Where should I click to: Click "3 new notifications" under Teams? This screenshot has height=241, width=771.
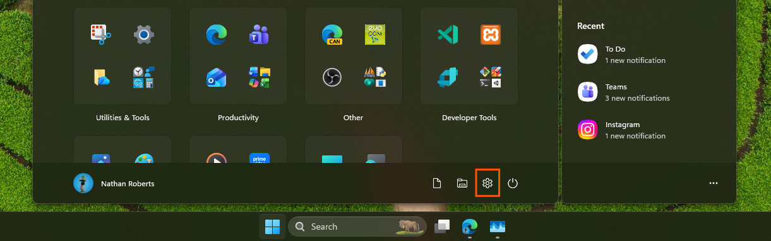637,98
